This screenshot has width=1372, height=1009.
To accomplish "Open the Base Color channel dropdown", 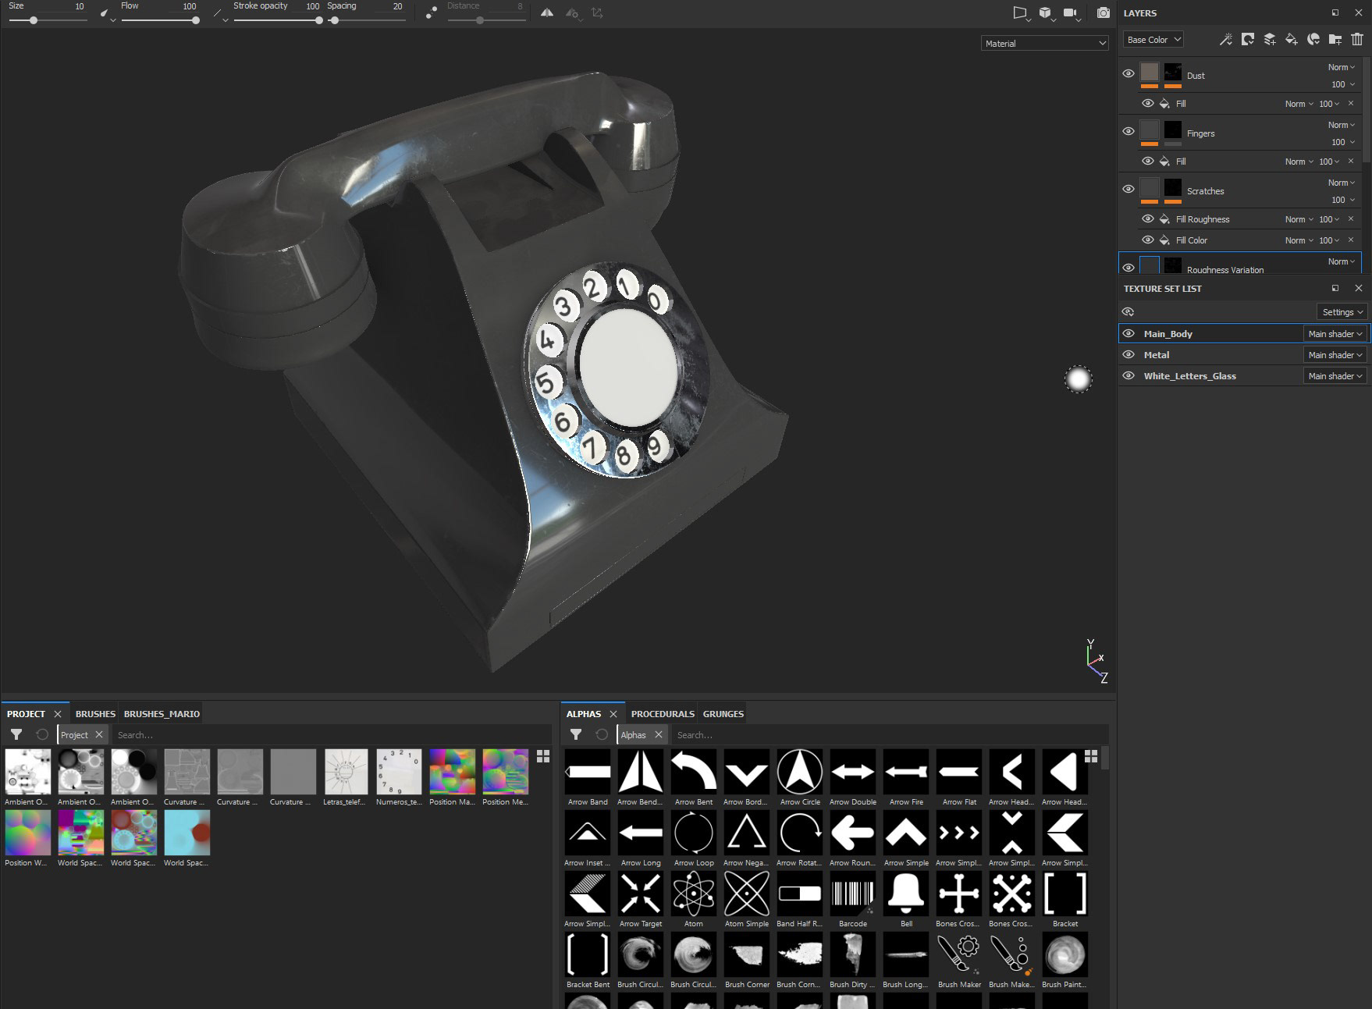I will (1153, 39).
